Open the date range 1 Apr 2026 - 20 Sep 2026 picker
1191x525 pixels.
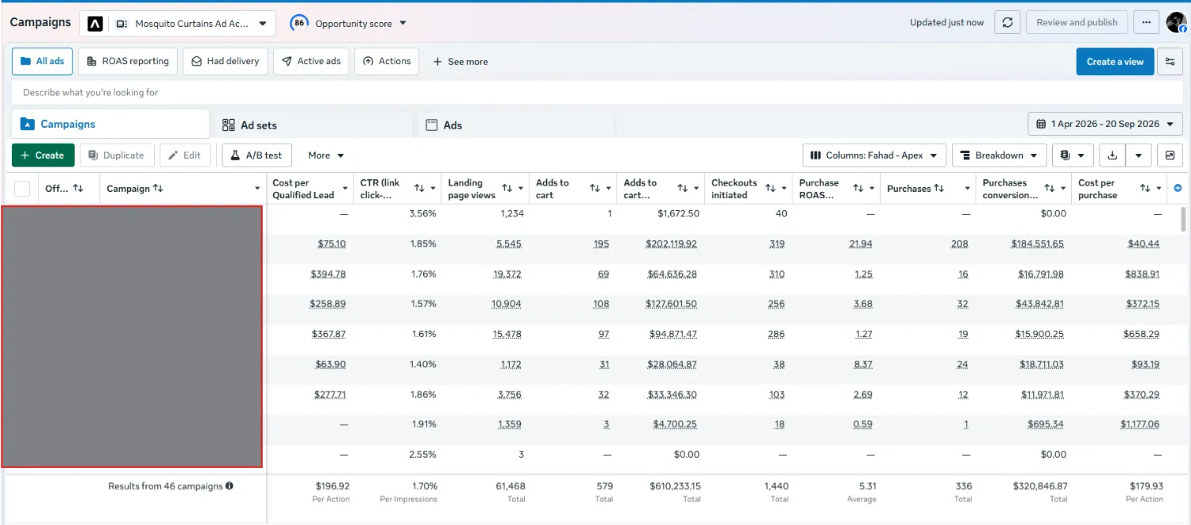[1105, 124]
